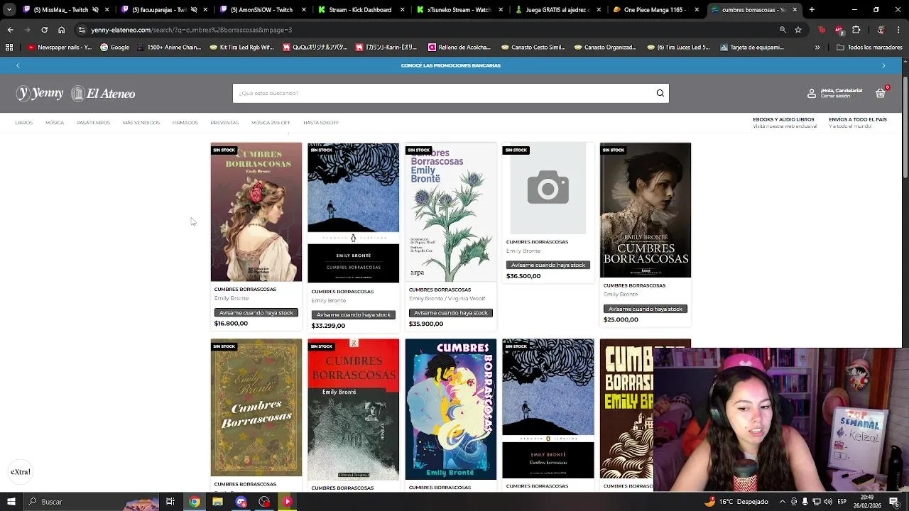Expand the tab search dropdown arrow
909x511 pixels.
[x=9, y=10]
